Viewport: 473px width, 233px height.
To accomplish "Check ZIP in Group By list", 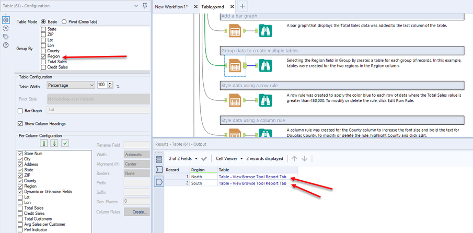I will [x=43, y=34].
